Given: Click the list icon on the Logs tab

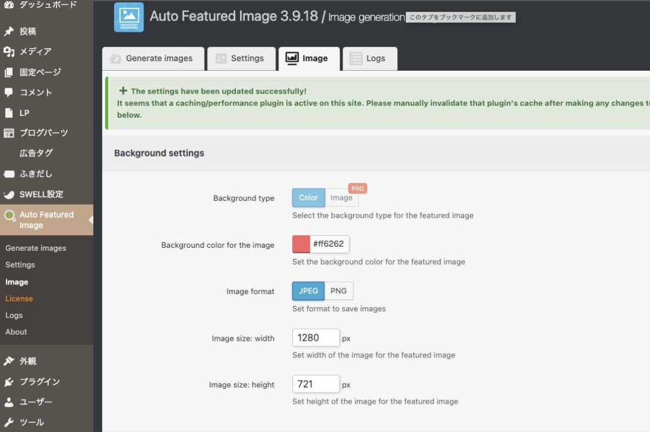Looking at the screenshot, I should pos(356,58).
